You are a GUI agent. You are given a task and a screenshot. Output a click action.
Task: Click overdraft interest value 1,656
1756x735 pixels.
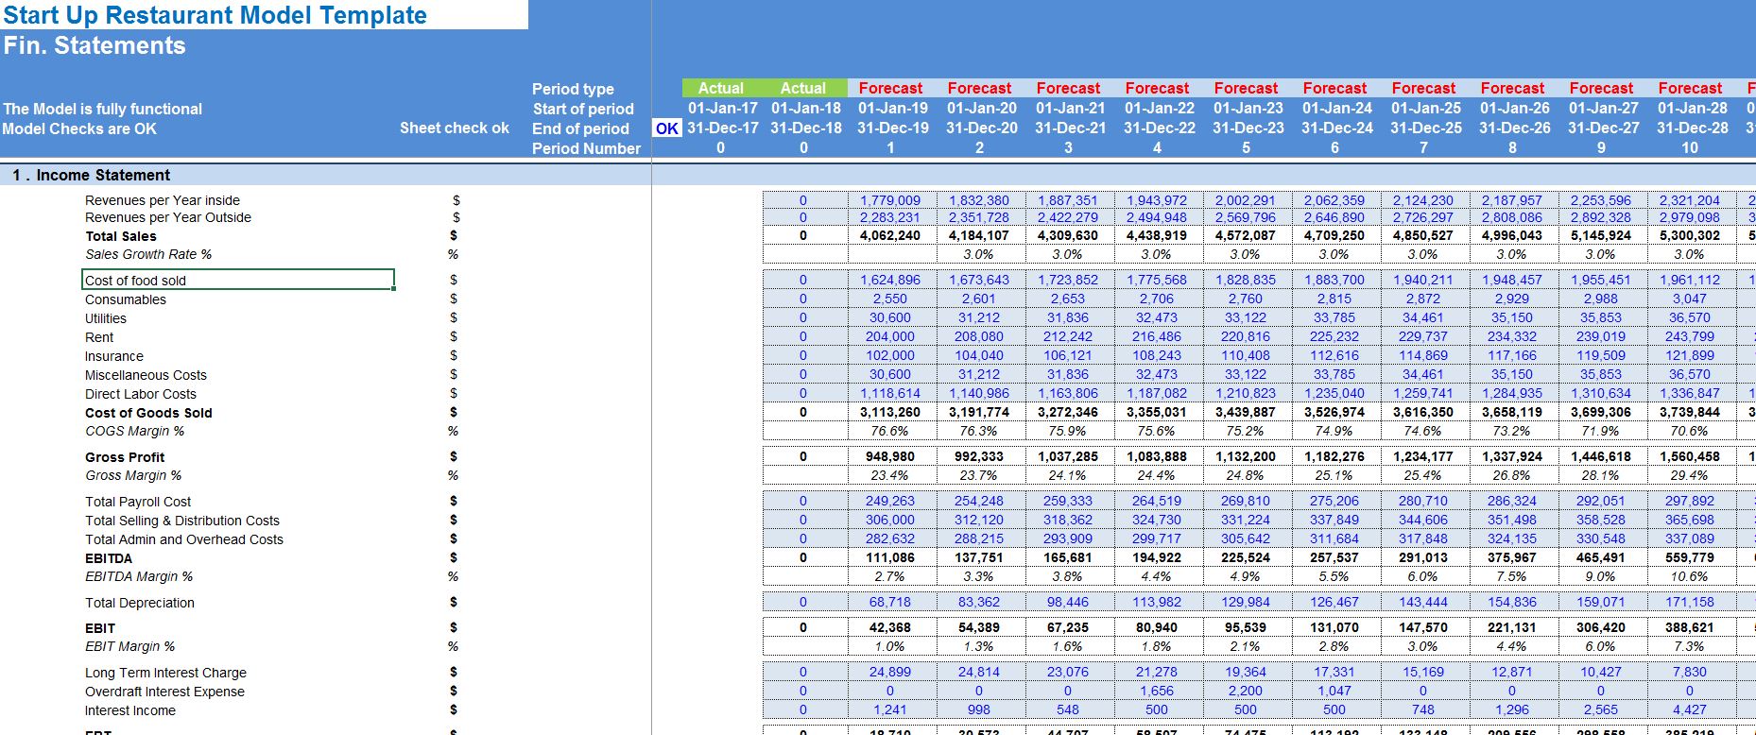1157,691
